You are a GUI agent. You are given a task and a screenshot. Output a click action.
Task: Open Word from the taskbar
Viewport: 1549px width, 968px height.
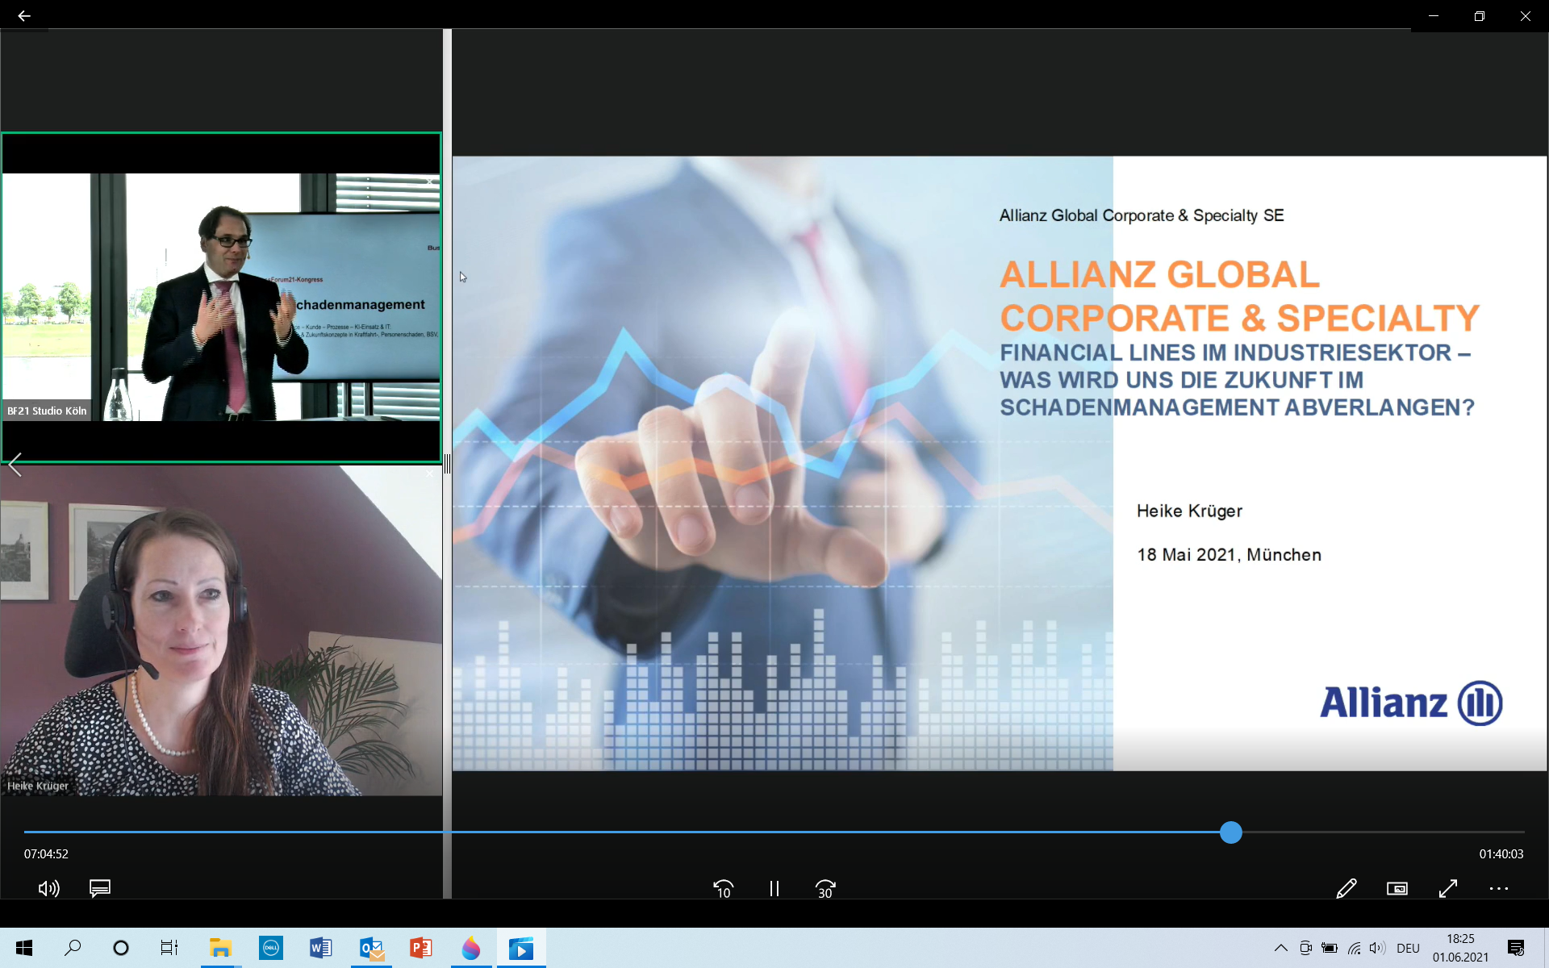click(320, 948)
